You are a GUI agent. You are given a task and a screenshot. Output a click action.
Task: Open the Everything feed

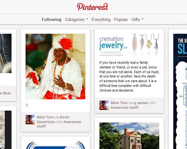(x=101, y=19)
